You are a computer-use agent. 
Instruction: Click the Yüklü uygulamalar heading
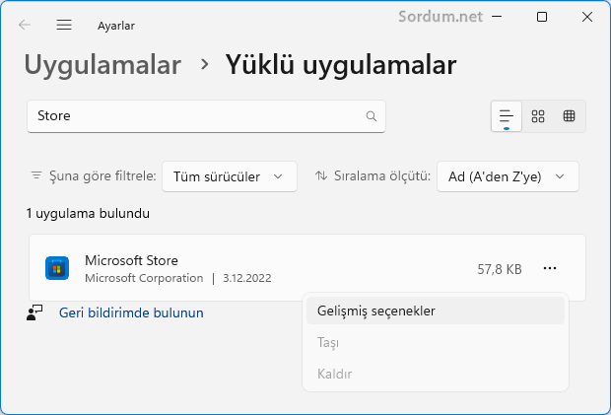341,65
